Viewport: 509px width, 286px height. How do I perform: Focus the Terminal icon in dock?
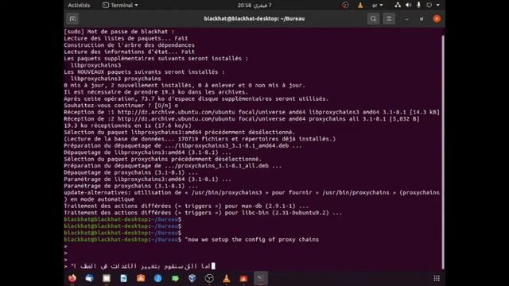pos(261,278)
